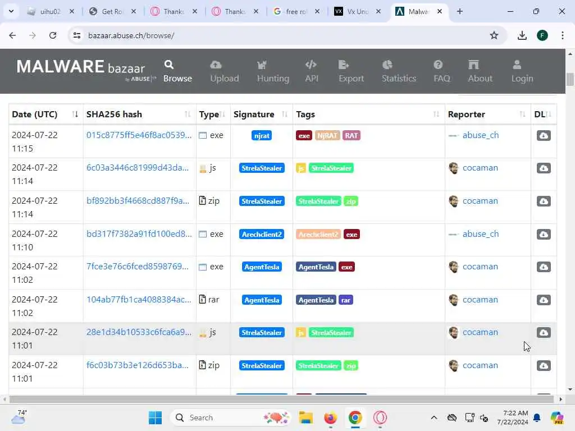Viewport: 575px width, 431px height.
Task: Sort table by Tags column
Action: (x=368, y=114)
